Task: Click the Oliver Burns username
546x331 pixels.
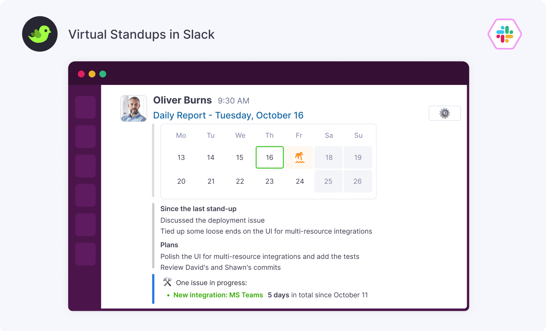Action: [182, 100]
